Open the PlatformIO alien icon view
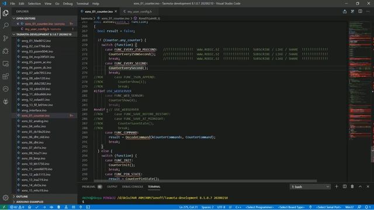 pos(5,101)
